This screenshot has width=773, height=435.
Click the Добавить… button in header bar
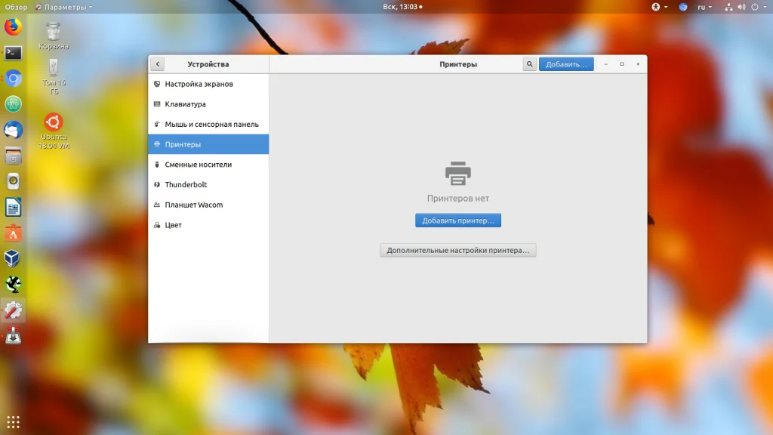point(566,64)
